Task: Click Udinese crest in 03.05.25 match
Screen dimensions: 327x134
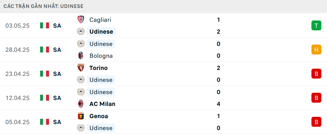Action: tap(81, 32)
